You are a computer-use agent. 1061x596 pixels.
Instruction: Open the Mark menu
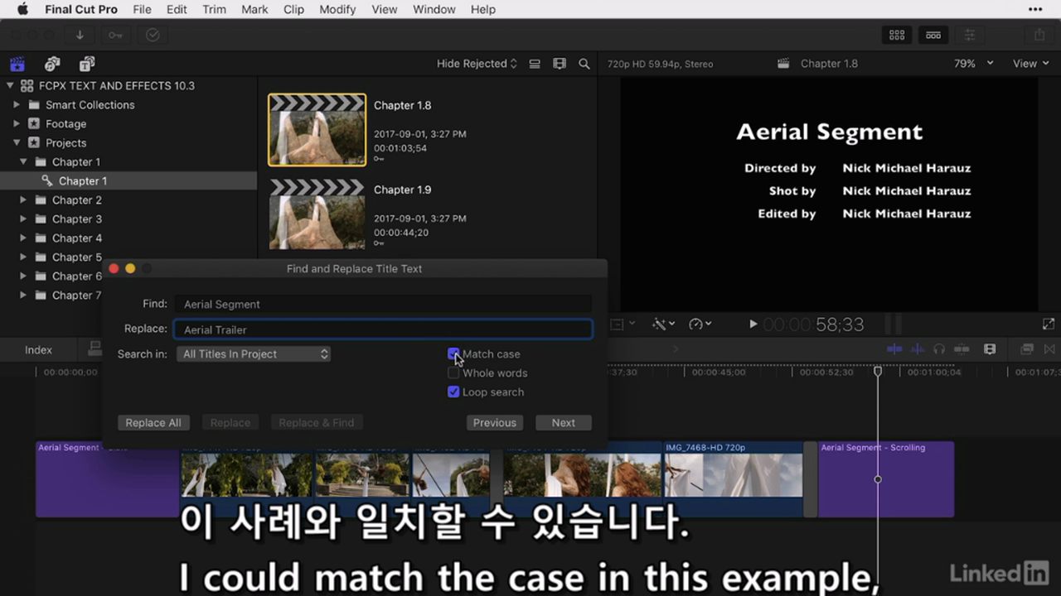coord(254,9)
